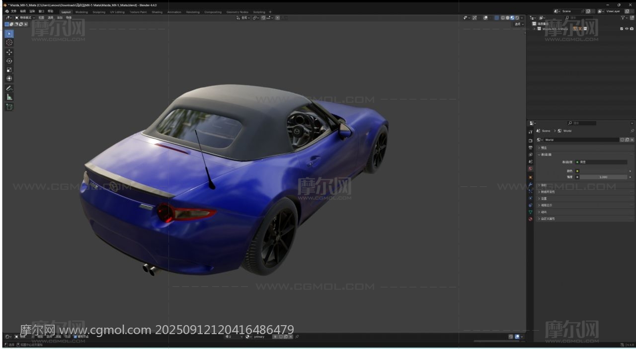Image resolution: width=636 pixels, height=349 pixels.
Task: Click the Strength 1.000 value slider
Action: point(603,177)
